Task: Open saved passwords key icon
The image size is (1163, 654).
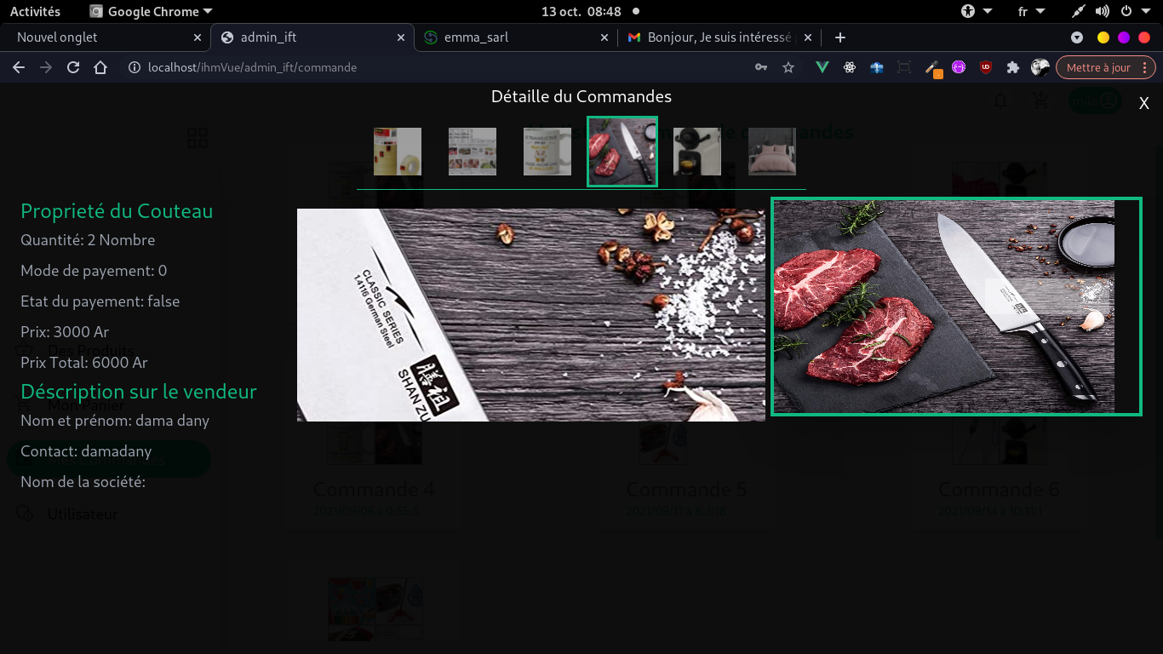Action: (761, 67)
